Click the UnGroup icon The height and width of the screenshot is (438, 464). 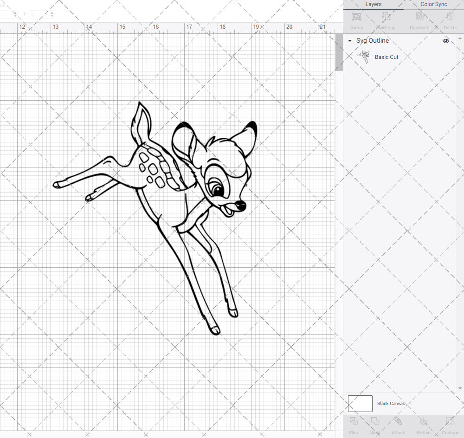pyautogui.click(x=386, y=17)
